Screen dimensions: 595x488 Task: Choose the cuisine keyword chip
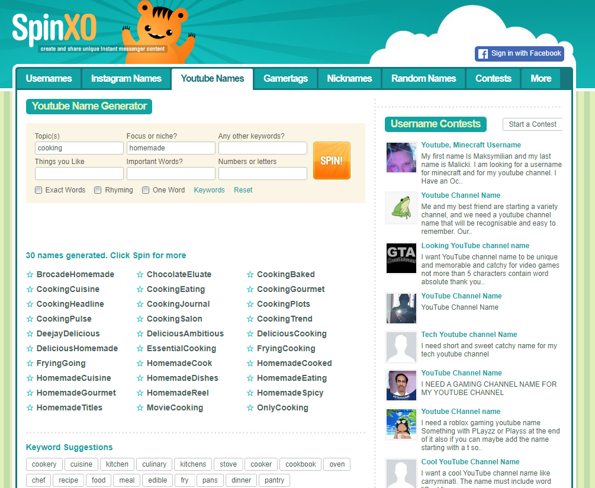point(81,464)
